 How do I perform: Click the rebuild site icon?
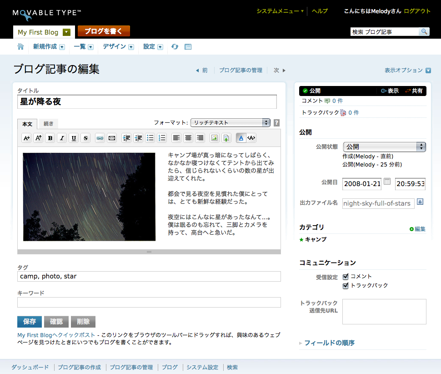[175, 47]
